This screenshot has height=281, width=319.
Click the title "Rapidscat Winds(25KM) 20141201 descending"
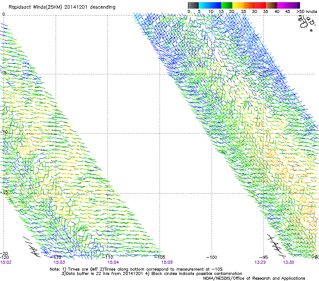coord(62,7)
